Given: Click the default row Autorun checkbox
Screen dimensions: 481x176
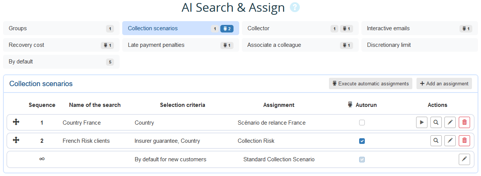Looking at the screenshot, I should click(362, 159).
